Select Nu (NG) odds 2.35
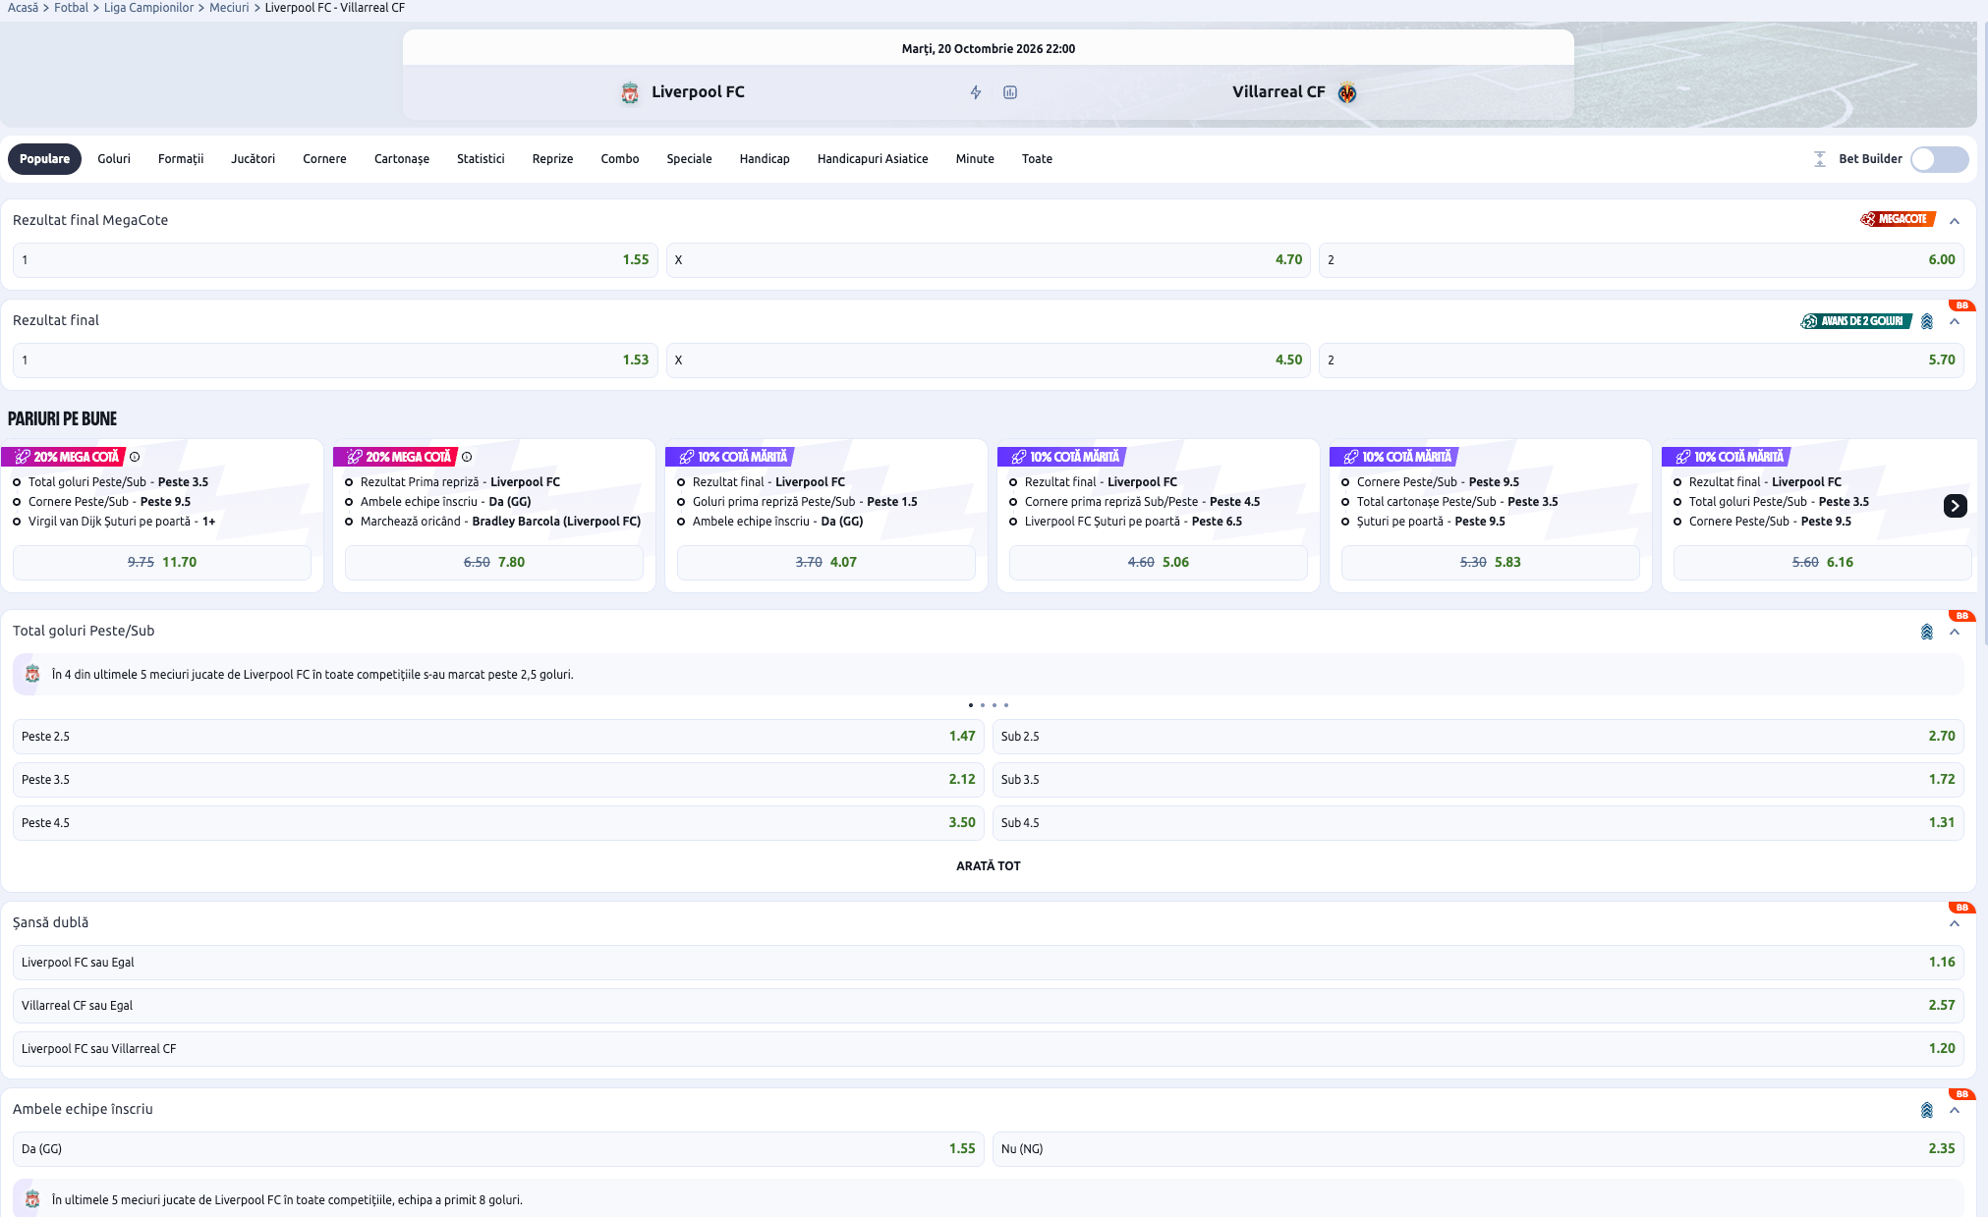 click(x=1478, y=1149)
